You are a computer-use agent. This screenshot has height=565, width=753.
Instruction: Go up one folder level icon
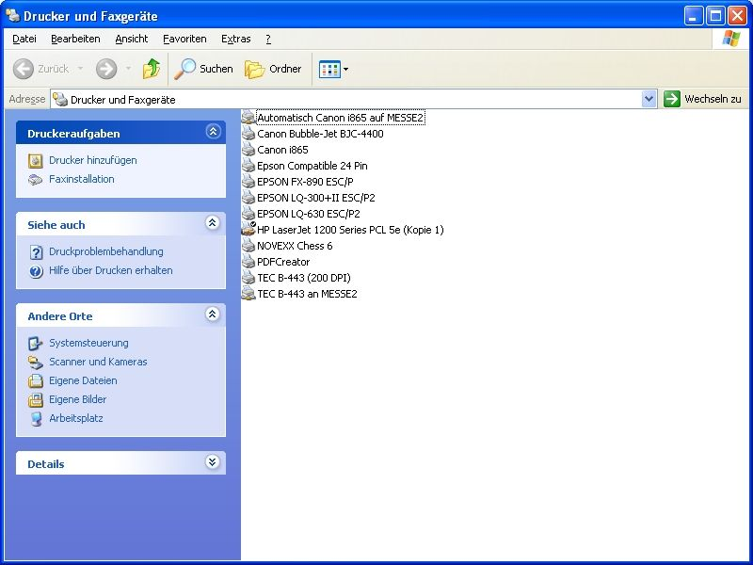tap(152, 69)
